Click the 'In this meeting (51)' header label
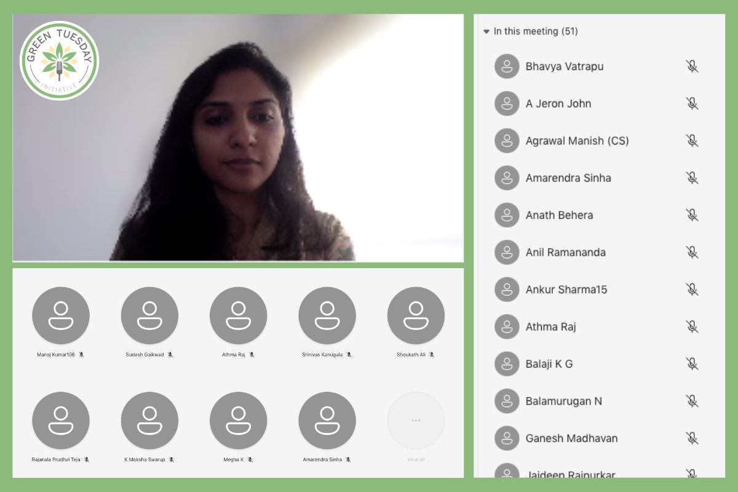The width and height of the screenshot is (738, 492). 536,31
